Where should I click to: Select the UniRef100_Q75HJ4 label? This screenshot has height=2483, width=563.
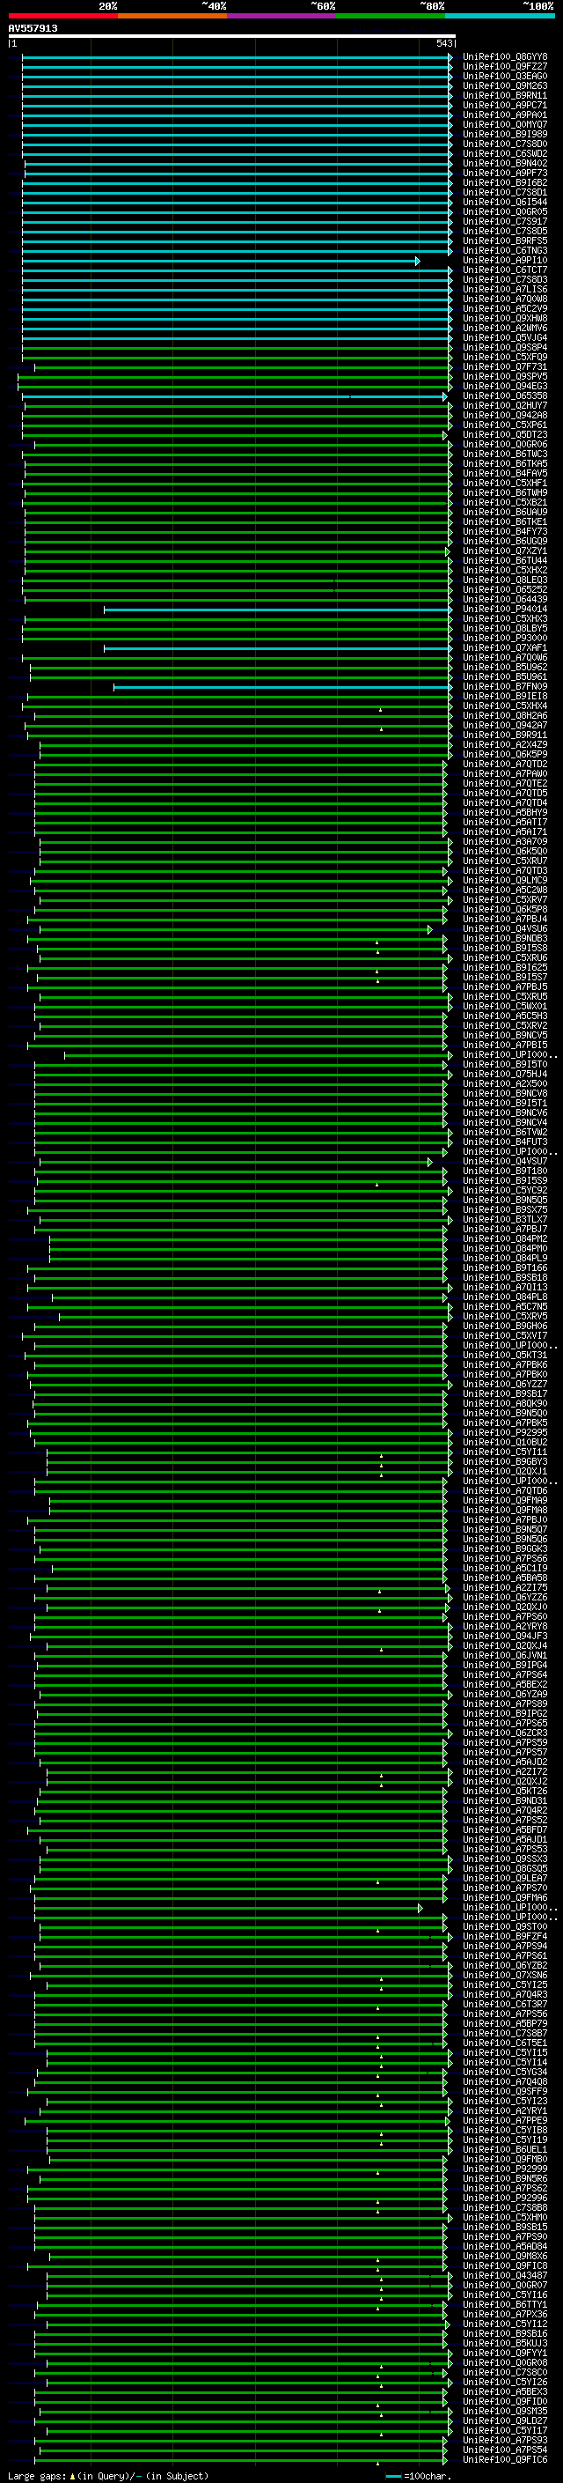(x=504, y=1074)
